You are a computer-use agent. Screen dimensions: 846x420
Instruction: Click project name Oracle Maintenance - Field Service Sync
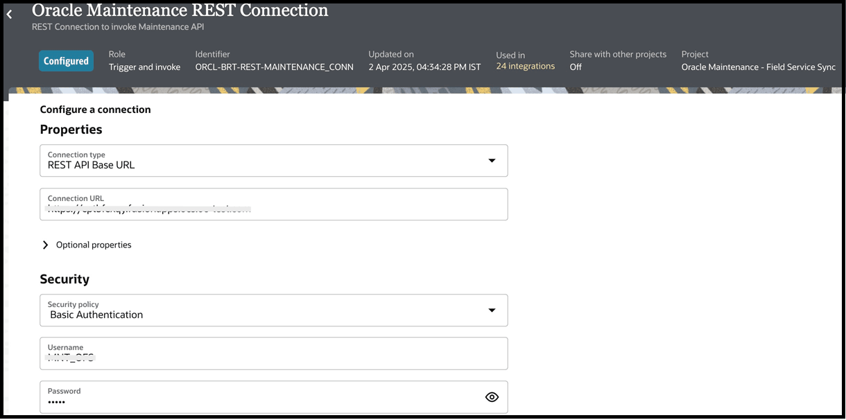point(759,67)
